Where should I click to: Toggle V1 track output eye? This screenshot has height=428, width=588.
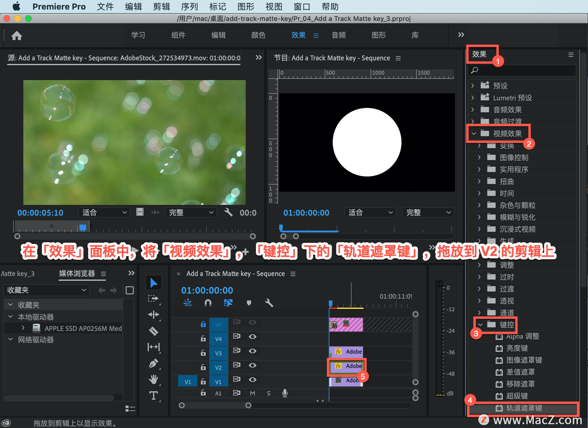click(252, 380)
